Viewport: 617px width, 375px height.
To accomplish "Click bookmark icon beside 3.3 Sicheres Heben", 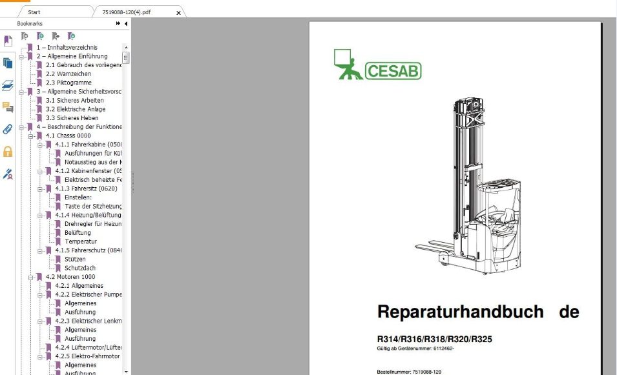I will pyautogui.click(x=39, y=118).
